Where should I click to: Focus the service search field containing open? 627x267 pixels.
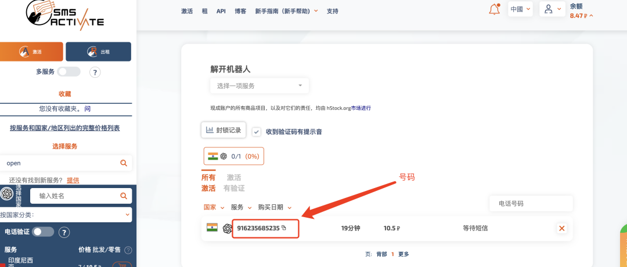[x=66, y=163]
